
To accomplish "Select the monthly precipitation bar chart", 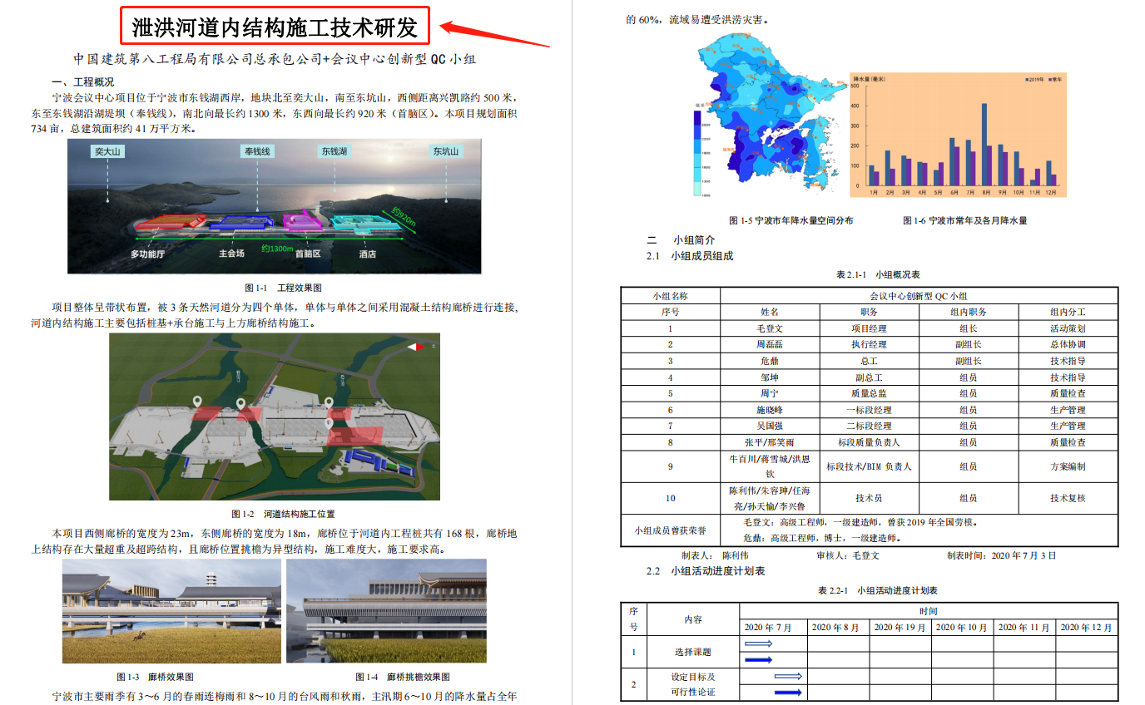I will pyautogui.click(x=959, y=134).
